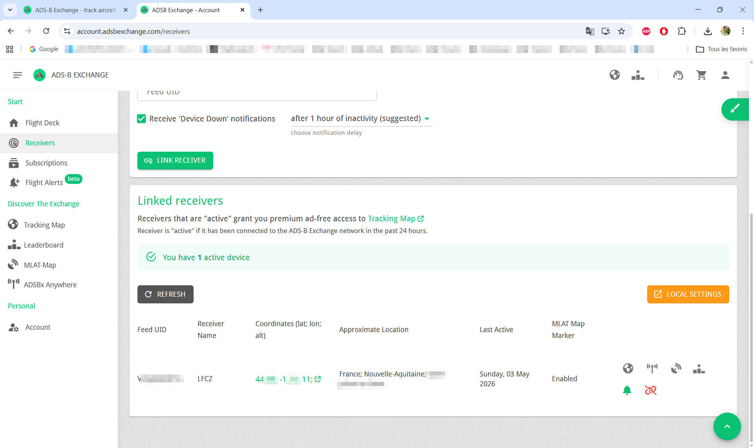
Task: Open the hamburger navigation menu
Action: pyautogui.click(x=17, y=75)
